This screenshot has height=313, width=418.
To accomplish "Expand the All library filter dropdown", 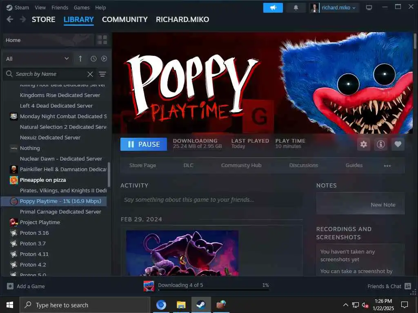I will (37, 59).
